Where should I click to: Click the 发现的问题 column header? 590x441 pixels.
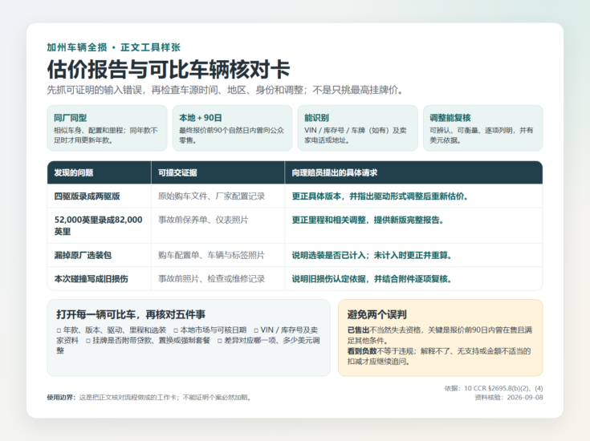pyautogui.click(x=74, y=172)
